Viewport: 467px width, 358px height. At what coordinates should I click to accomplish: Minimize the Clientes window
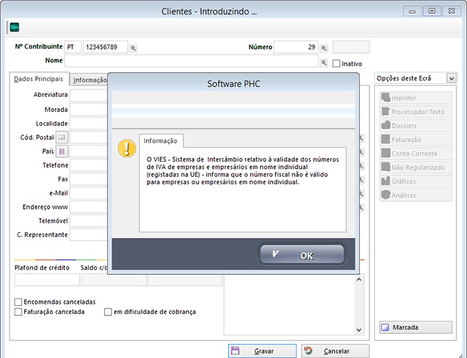pos(412,11)
